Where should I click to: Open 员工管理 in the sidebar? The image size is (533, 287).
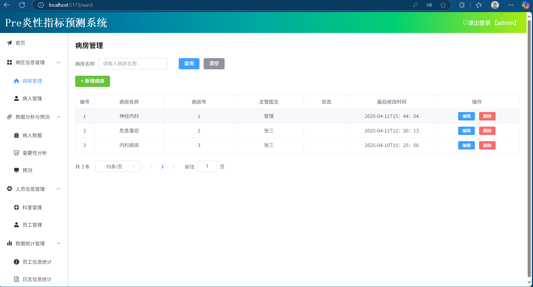(x=32, y=225)
